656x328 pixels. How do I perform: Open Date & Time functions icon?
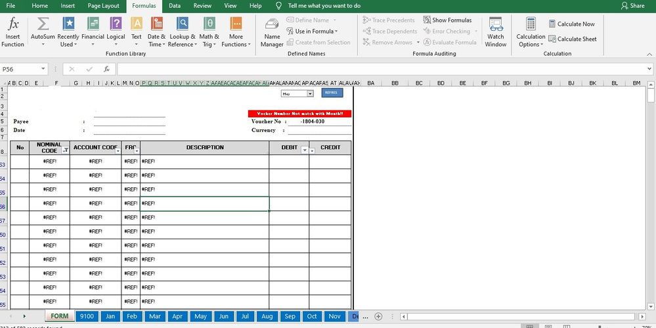[157, 24]
